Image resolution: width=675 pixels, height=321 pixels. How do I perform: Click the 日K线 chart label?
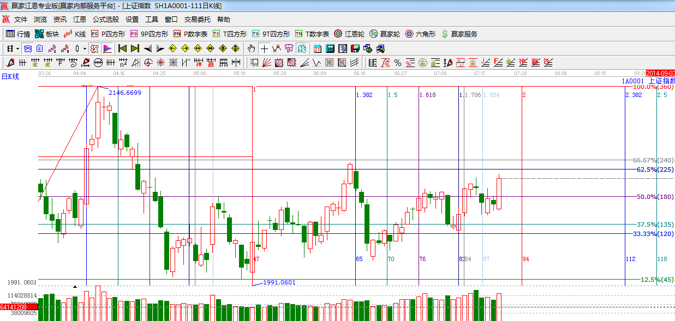10,76
